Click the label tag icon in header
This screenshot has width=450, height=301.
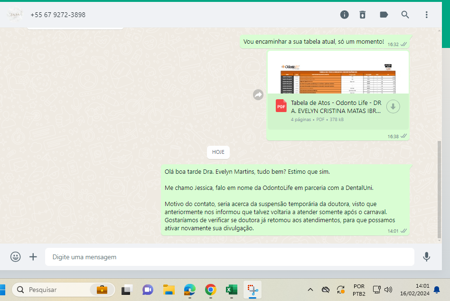click(x=384, y=15)
